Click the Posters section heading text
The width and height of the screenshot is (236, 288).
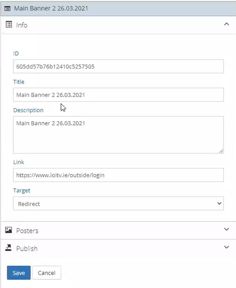pyautogui.click(x=27, y=231)
